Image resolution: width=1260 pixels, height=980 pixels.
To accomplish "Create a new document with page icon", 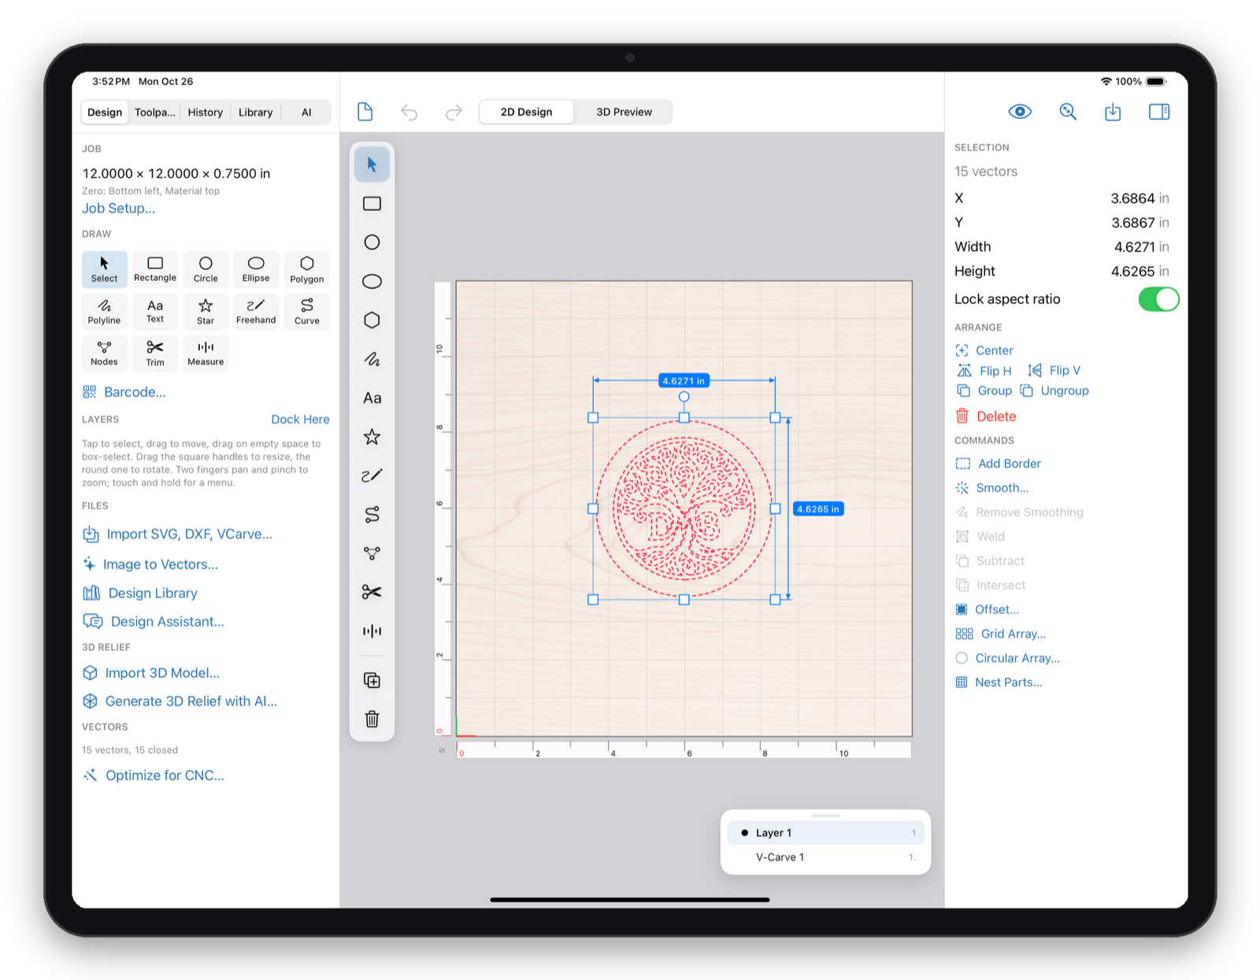I will [x=365, y=112].
